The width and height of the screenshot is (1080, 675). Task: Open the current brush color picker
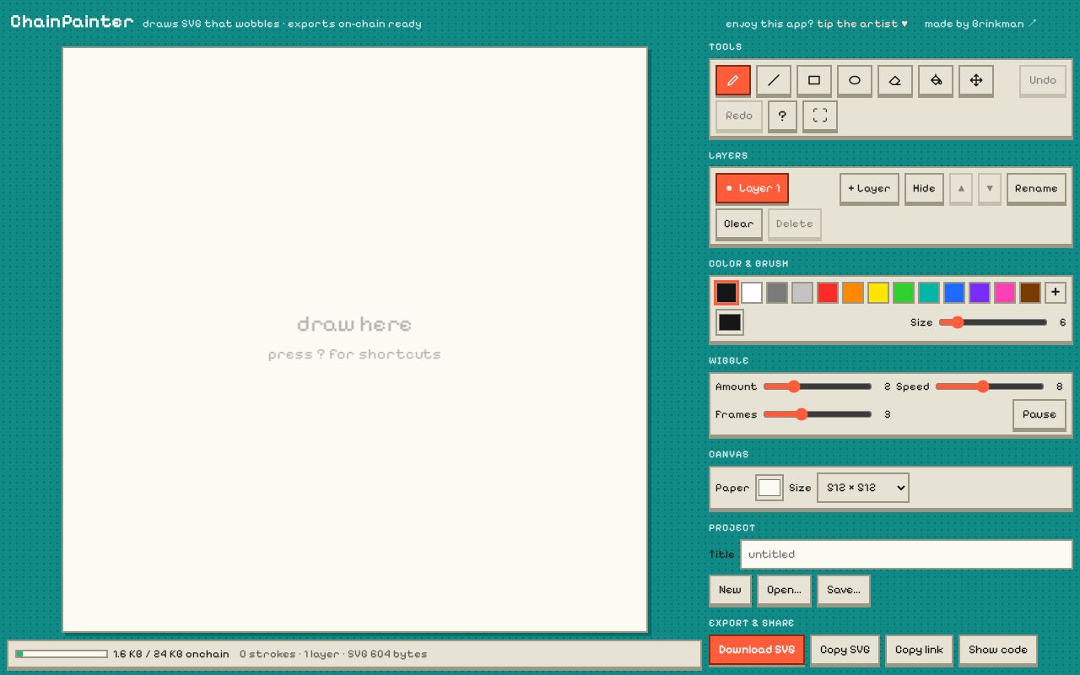(730, 322)
